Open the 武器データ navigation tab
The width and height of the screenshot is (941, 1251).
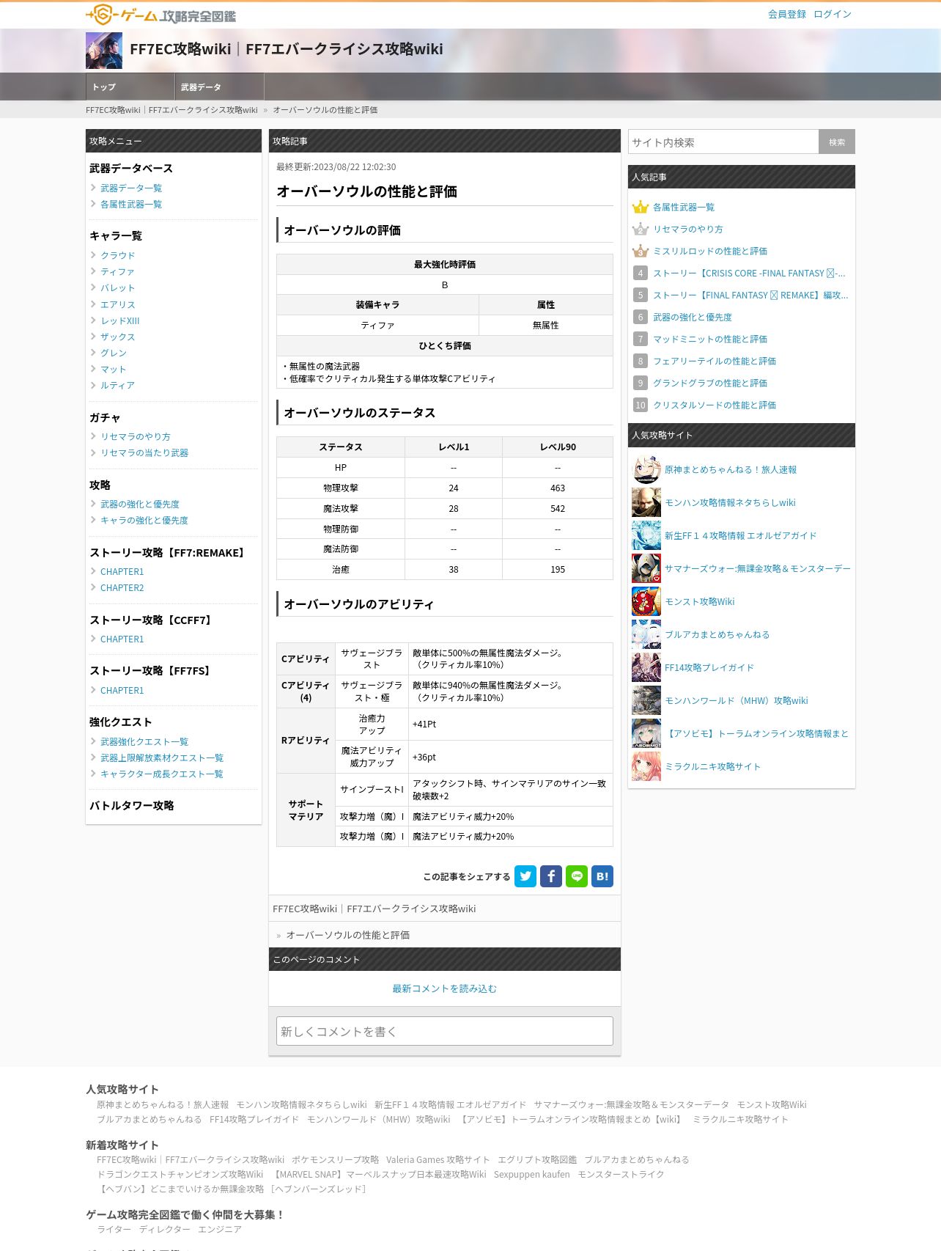220,87
